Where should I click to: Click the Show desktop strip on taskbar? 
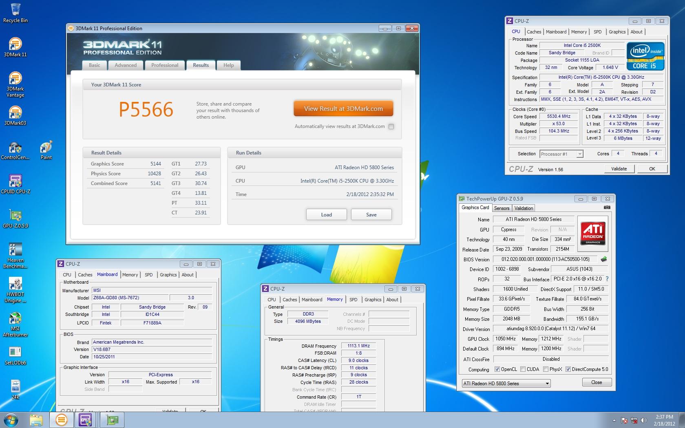[682, 420]
